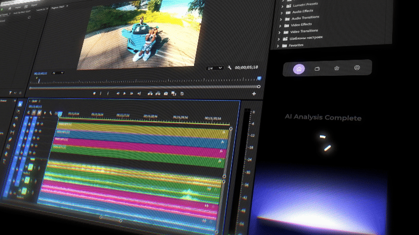This screenshot has height=235, width=419.
Task: Click the plus Button Editor icon
Action: click(254, 94)
